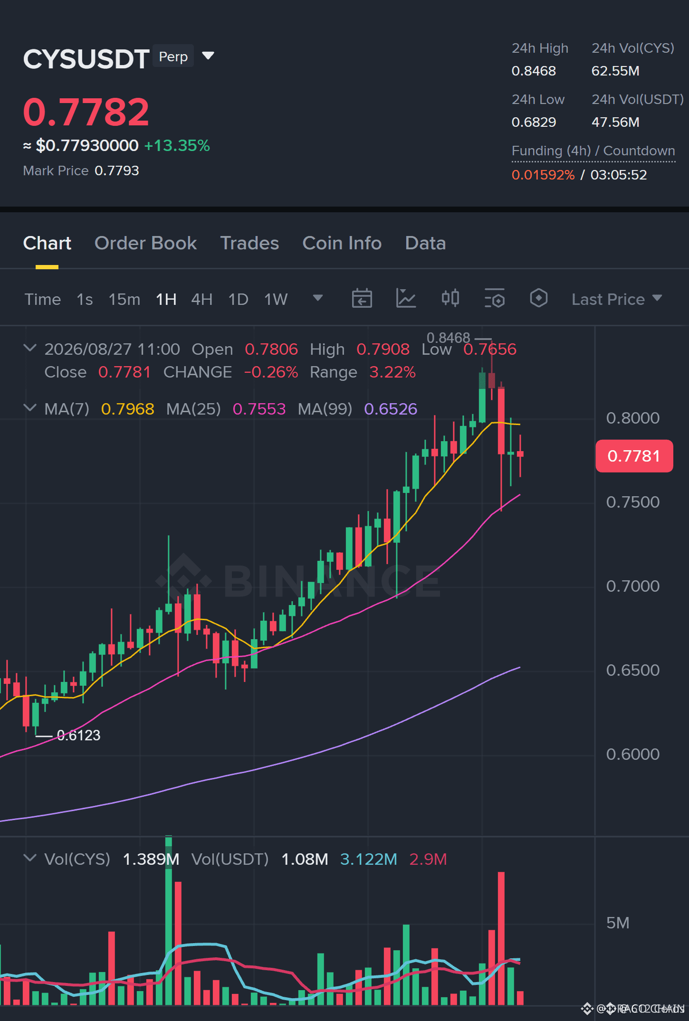Viewport: 689px width, 1021px height.
Task: Click the MA(99) value 0.6526
Action: click(391, 409)
